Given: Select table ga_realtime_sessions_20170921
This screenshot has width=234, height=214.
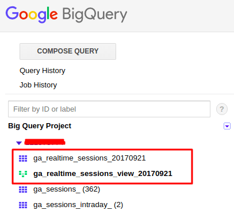Looking at the screenshot, I should pyautogui.click(x=90, y=158).
